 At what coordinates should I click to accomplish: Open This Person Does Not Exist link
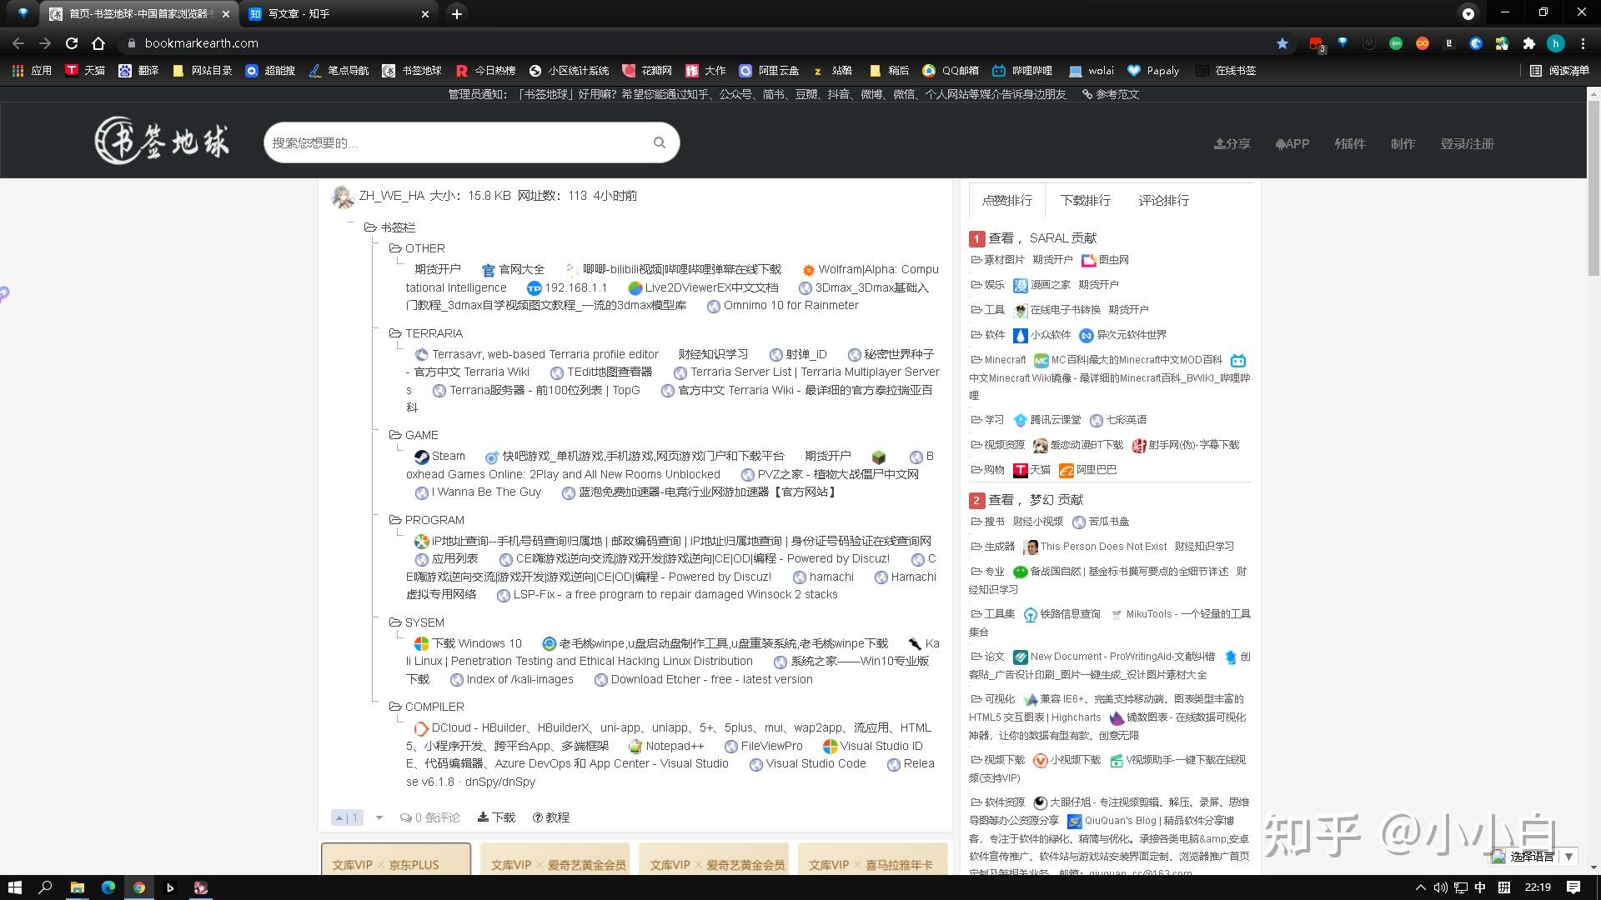(1096, 547)
